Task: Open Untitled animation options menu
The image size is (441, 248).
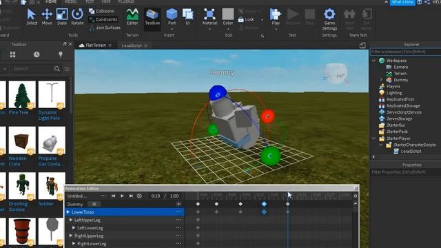Action: [x=103, y=196]
